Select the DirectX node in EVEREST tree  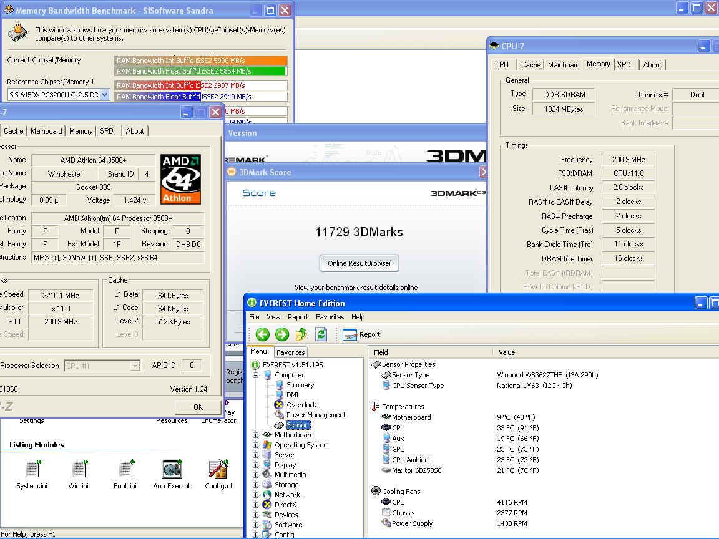(x=285, y=505)
